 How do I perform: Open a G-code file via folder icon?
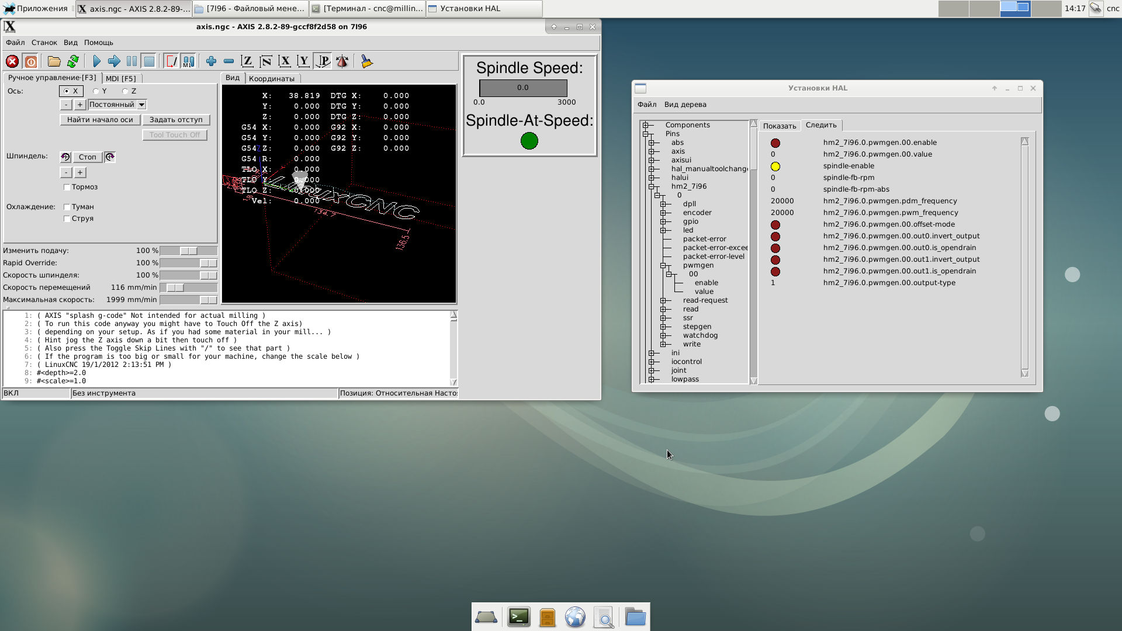click(x=54, y=61)
